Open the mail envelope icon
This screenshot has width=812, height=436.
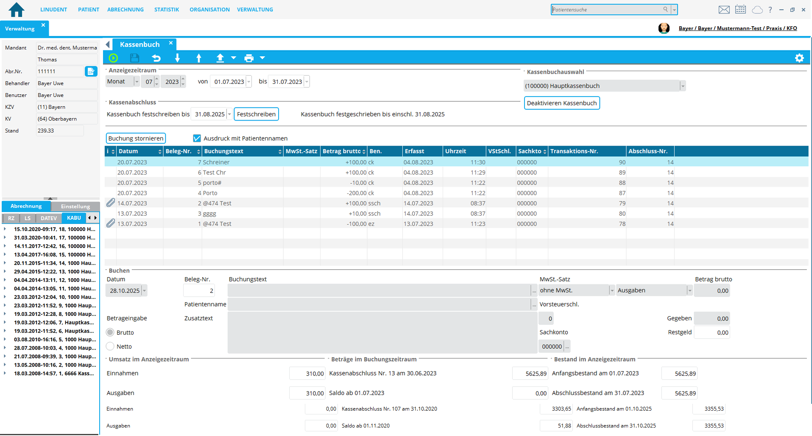(x=724, y=9)
